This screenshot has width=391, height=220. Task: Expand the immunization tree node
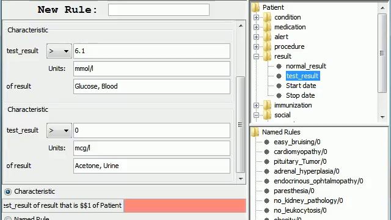click(x=256, y=105)
